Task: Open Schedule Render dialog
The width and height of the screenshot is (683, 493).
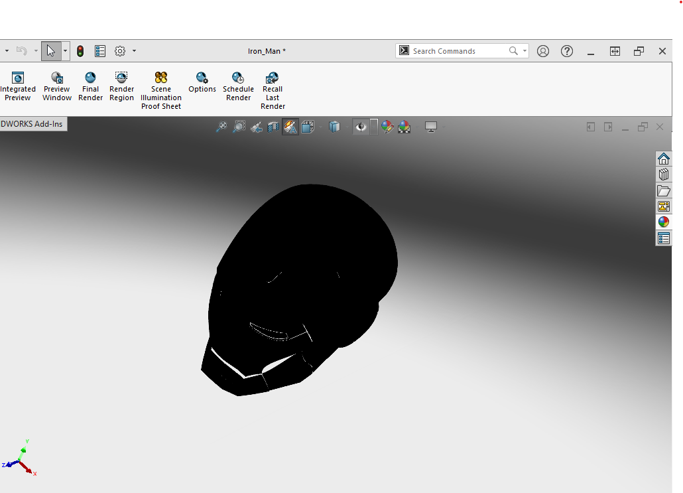Action: pos(238,86)
